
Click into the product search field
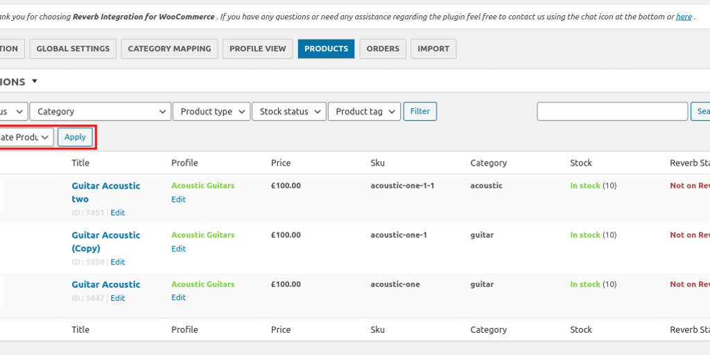pyautogui.click(x=612, y=112)
